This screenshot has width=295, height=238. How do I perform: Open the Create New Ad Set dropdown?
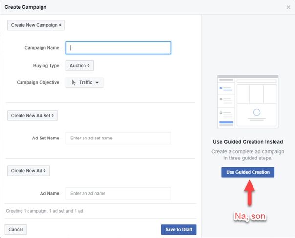[33, 115]
